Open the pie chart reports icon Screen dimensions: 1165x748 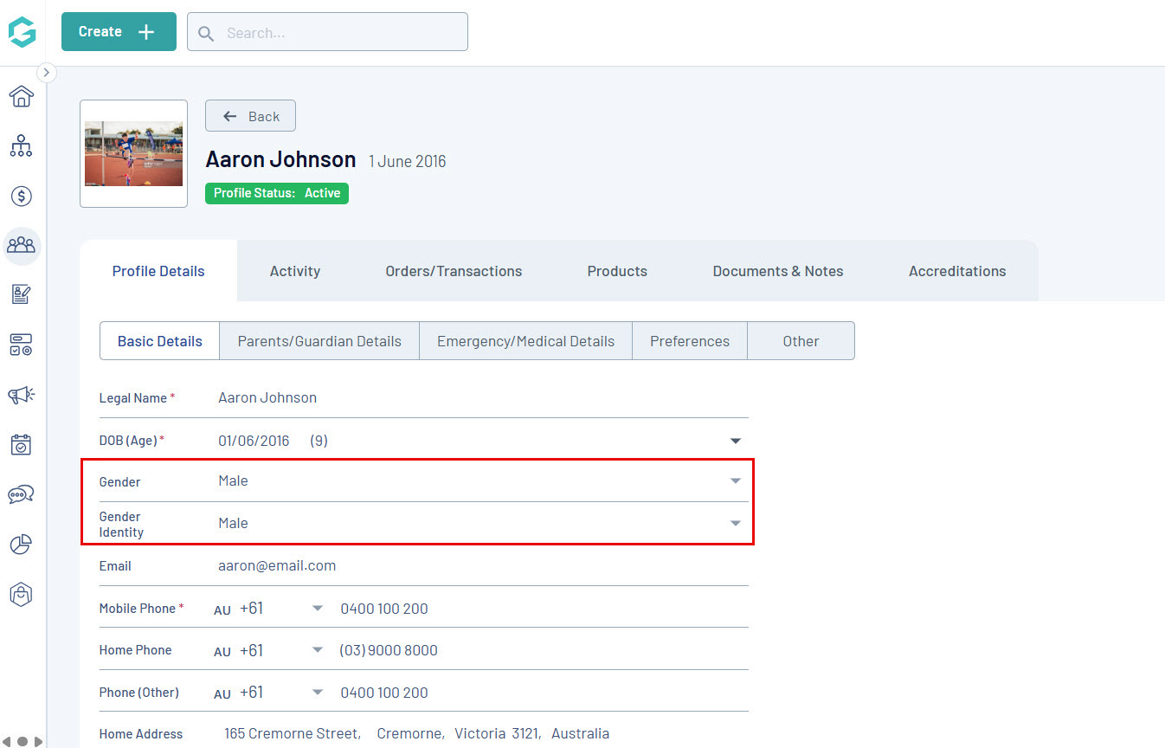click(x=22, y=545)
